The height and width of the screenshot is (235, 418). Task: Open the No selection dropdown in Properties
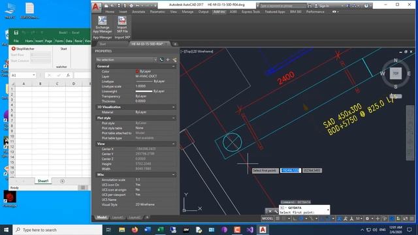tap(126, 59)
